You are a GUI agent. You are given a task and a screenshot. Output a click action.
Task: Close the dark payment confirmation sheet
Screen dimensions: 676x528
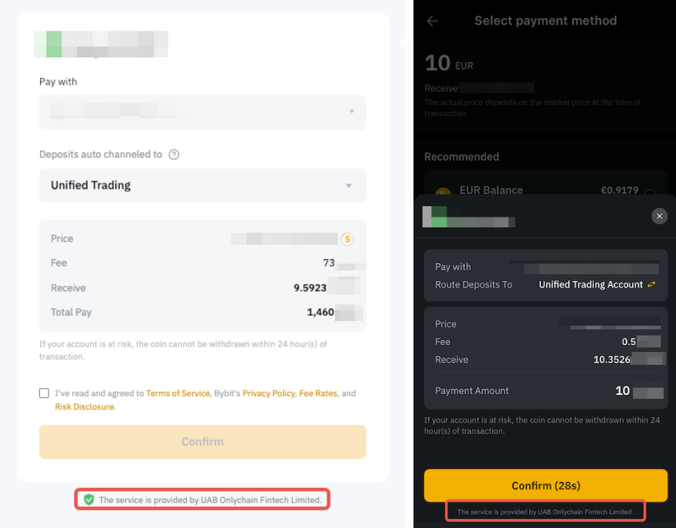pyautogui.click(x=659, y=216)
